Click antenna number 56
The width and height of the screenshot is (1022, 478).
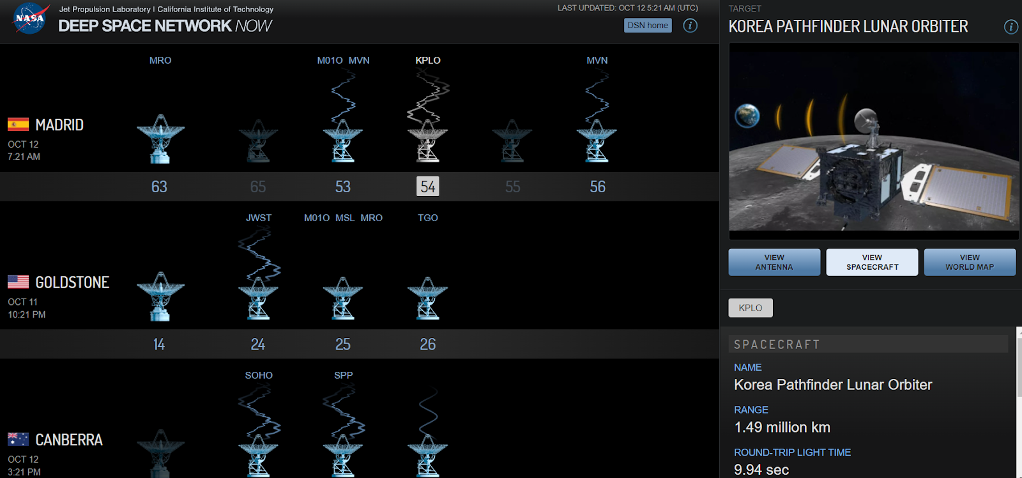point(597,187)
